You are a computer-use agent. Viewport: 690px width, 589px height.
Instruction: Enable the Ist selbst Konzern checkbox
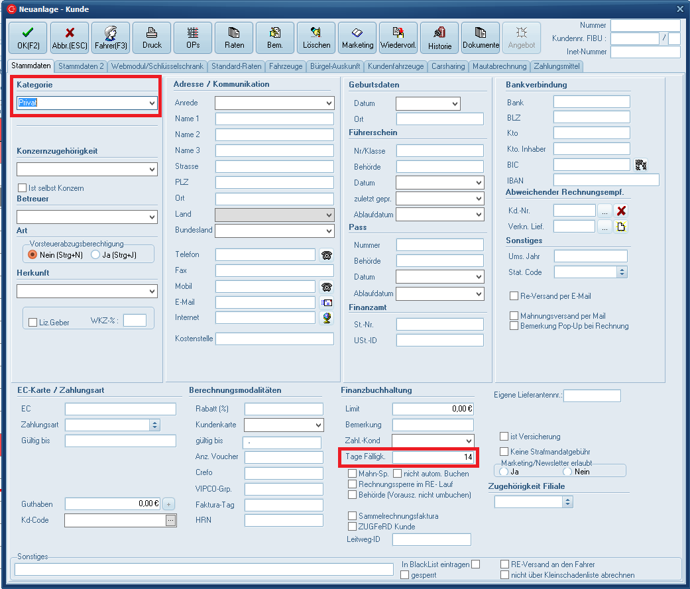[23, 188]
